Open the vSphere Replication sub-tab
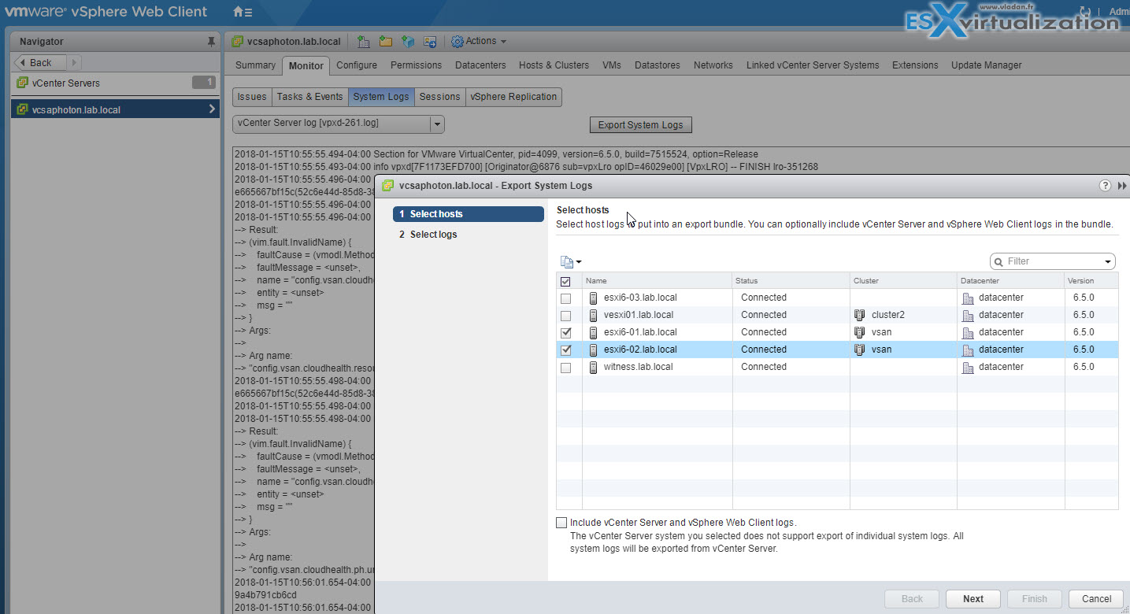This screenshot has height=614, width=1130. (x=513, y=97)
